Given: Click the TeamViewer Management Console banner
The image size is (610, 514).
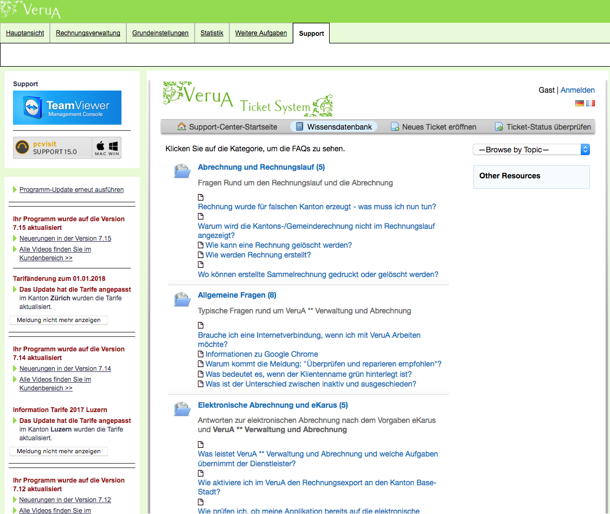Looking at the screenshot, I should (67, 107).
